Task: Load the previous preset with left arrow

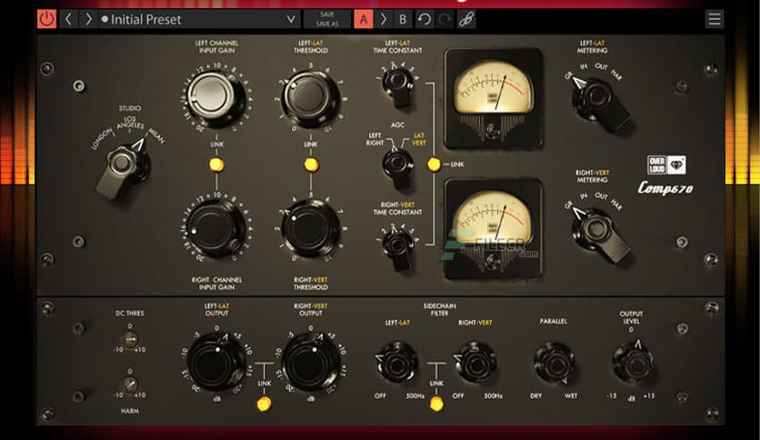Action: [x=69, y=19]
